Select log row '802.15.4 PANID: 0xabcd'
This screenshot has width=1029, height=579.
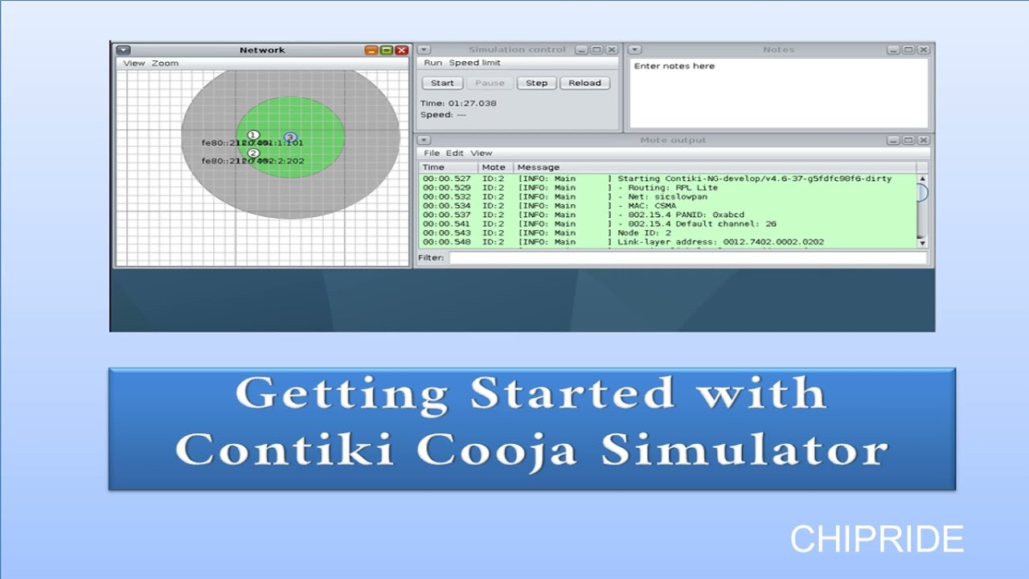point(667,215)
